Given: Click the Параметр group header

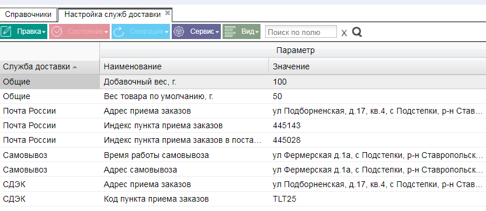Looking at the screenshot, I should click(293, 51).
